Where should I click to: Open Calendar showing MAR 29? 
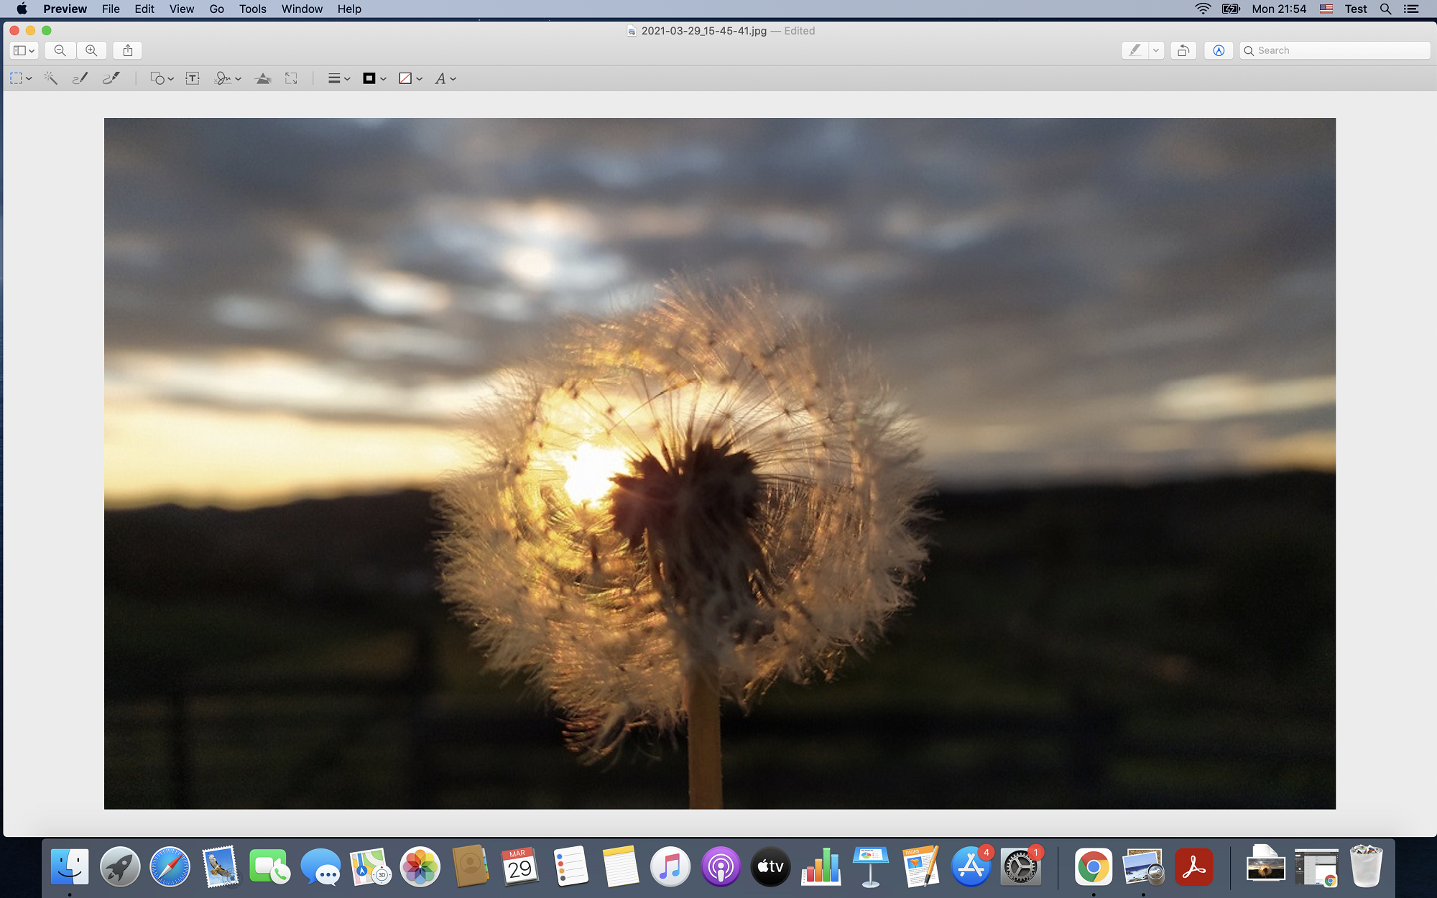click(520, 866)
